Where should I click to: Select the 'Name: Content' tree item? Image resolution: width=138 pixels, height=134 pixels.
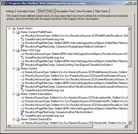coord(29,69)
